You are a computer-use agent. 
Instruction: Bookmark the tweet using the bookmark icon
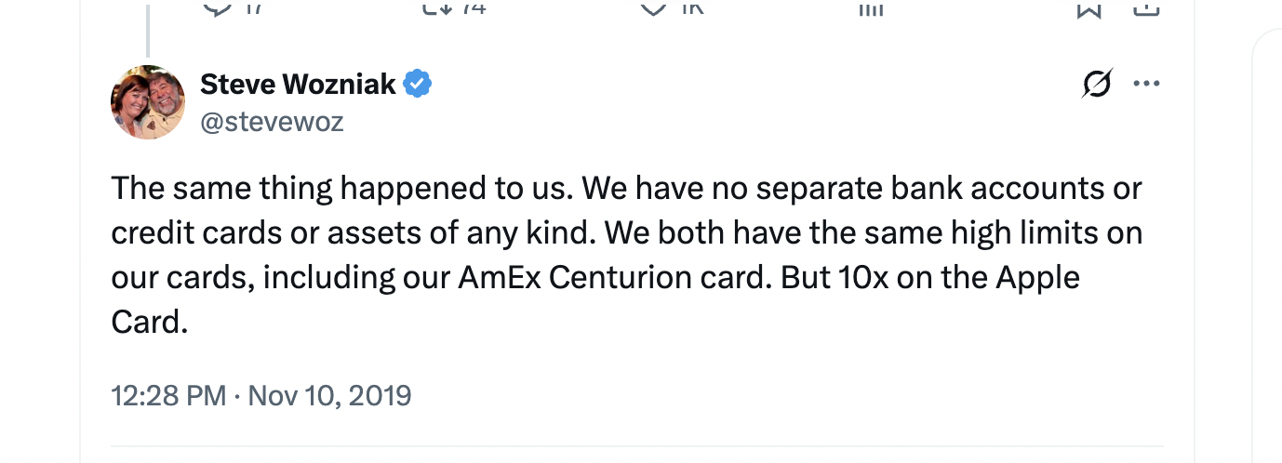tap(1089, 7)
